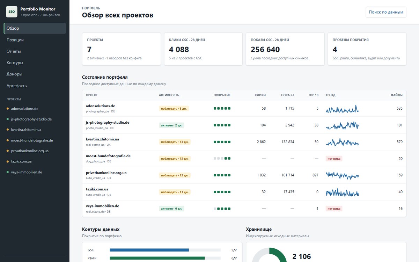The width and height of the screenshot is (419, 262).
Task: Click coverage squares for veys-immobilien.de
Action: [x=222, y=209]
